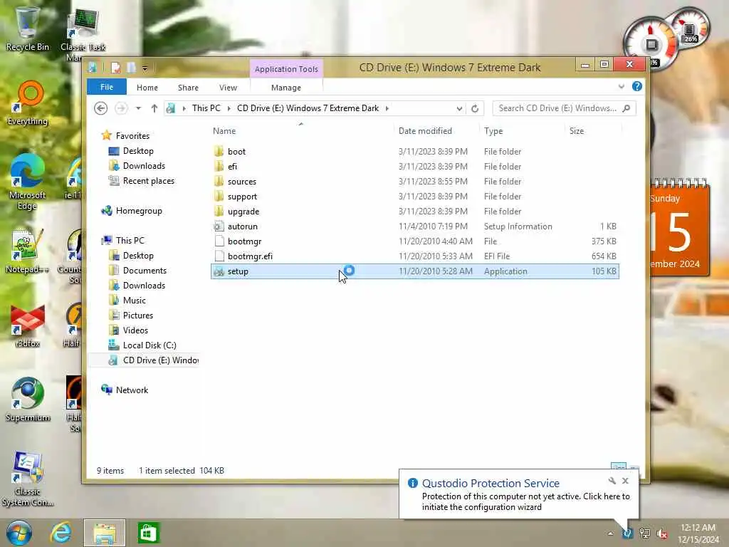Sort by the Type column header
729x547 pixels.
click(x=522, y=131)
